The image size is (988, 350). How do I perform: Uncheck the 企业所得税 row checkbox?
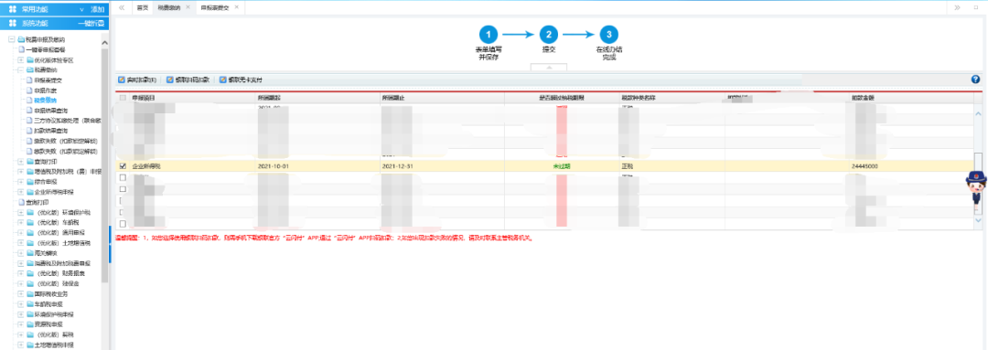(x=123, y=166)
